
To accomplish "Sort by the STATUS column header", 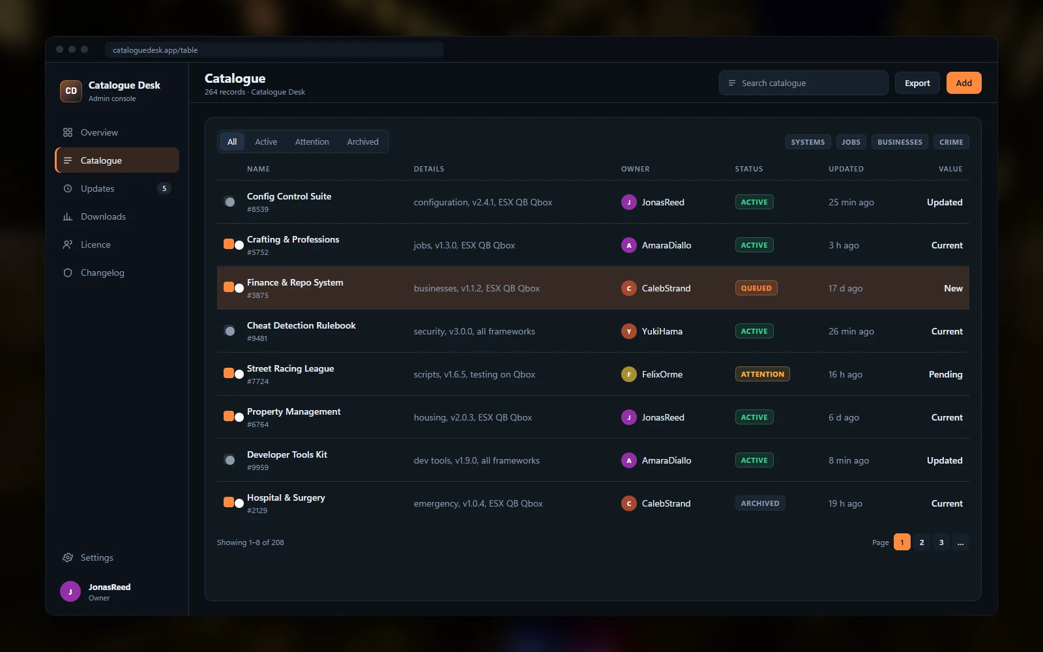I will coord(749,169).
